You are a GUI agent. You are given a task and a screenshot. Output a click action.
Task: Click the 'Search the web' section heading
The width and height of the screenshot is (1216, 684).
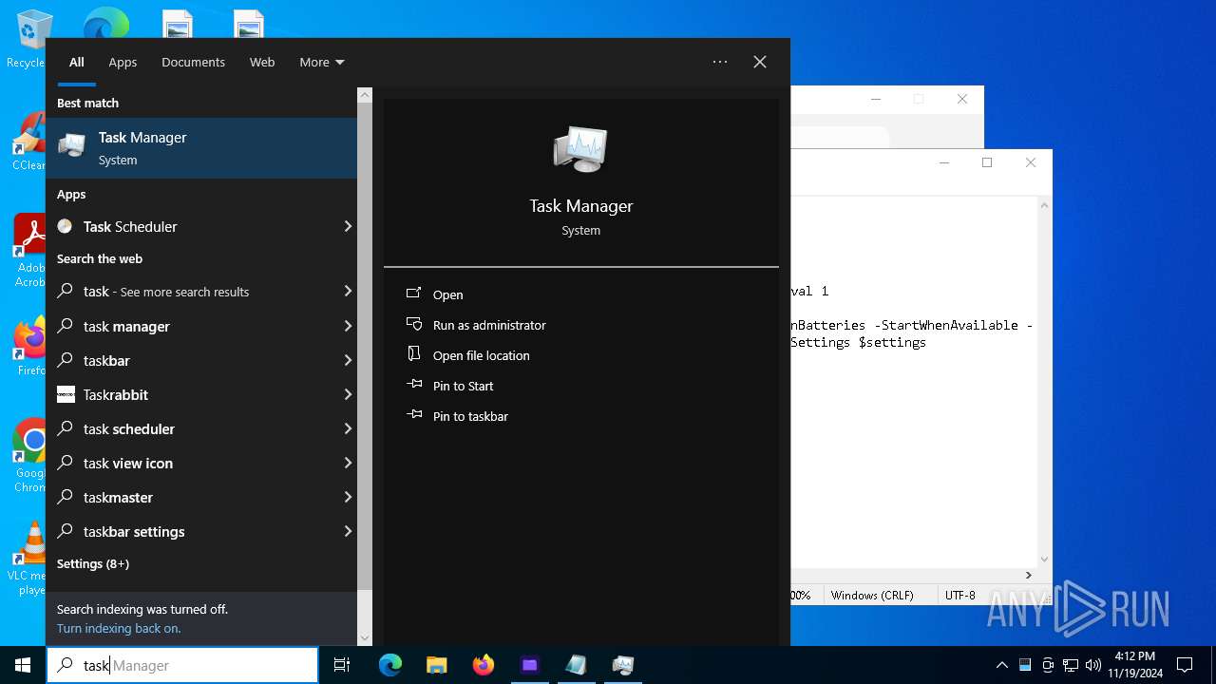[x=100, y=258]
